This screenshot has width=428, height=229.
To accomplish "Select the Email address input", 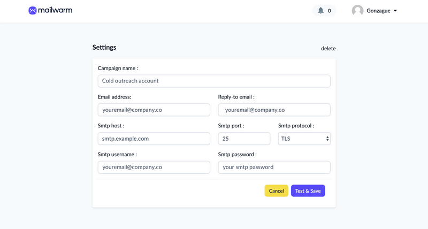I will pyautogui.click(x=154, y=110).
